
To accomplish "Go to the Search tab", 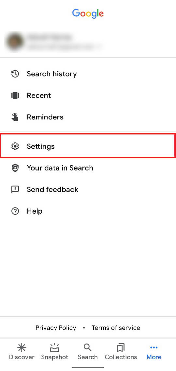I will pyautogui.click(x=88, y=352).
